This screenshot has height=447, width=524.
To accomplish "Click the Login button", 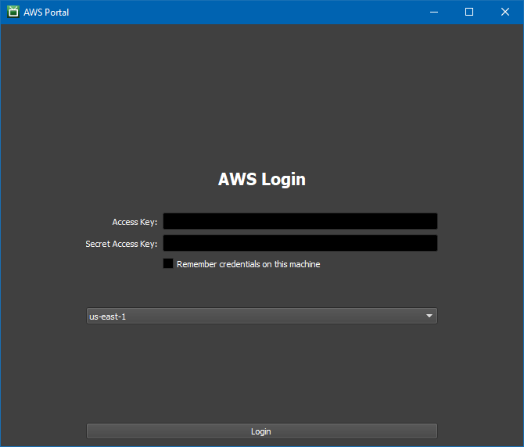I will click(262, 431).
